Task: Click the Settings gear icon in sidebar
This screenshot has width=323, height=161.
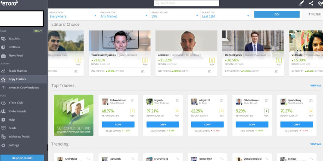Action: 3,146
